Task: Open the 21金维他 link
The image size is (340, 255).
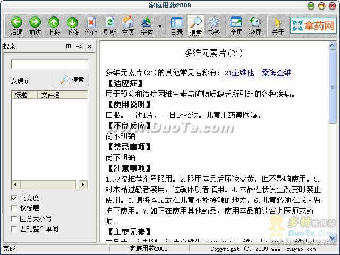Action: [x=240, y=73]
